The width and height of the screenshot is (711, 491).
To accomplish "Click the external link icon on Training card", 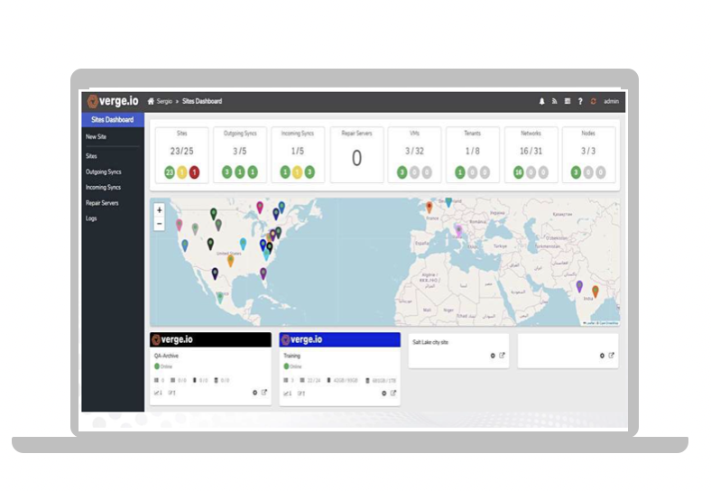I will click(x=393, y=393).
